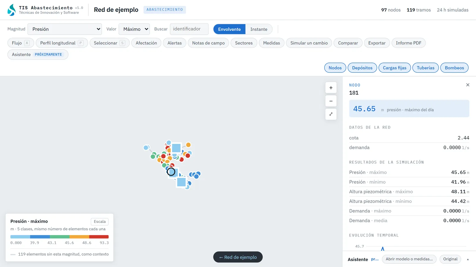The height and width of the screenshot is (267, 476).
Task: Click the Escala button in the legend
Action: coord(100,222)
